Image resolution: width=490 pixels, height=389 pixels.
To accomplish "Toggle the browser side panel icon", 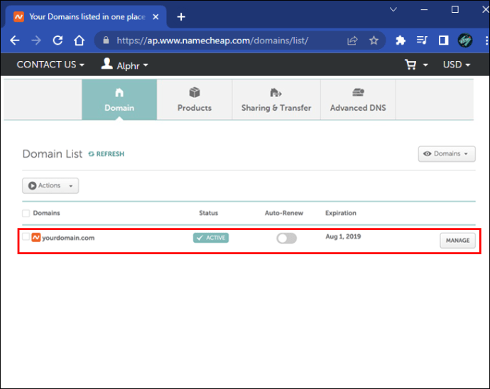I will [443, 40].
